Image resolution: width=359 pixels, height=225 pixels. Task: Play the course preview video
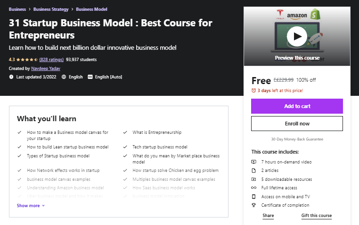click(297, 37)
